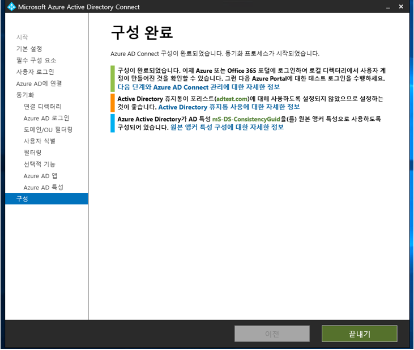Open the 다음 단계와 Azure AD Connect 관리 link
The image size is (414, 350).
(x=199, y=87)
